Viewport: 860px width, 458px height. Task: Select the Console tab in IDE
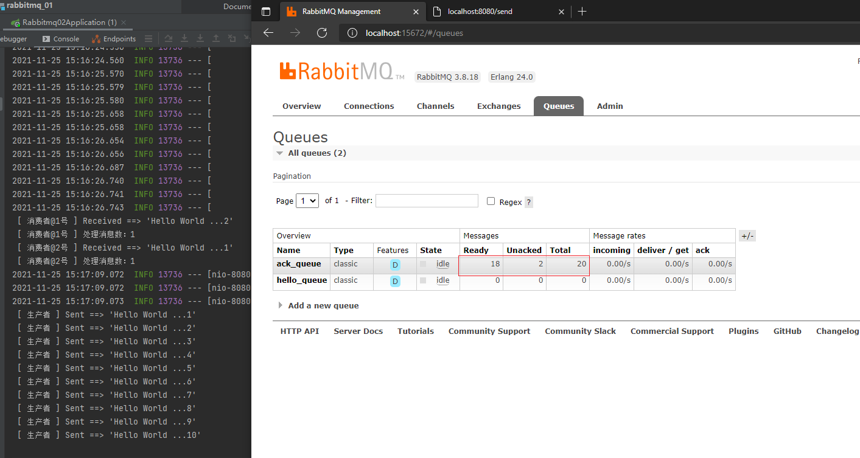tap(61, 39)
